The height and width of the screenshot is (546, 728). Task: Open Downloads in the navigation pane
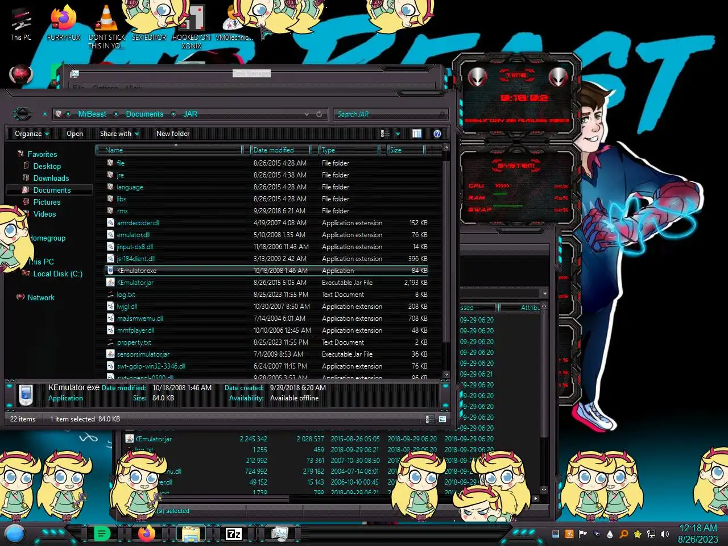pyautogui.click(x=51, y=178)
